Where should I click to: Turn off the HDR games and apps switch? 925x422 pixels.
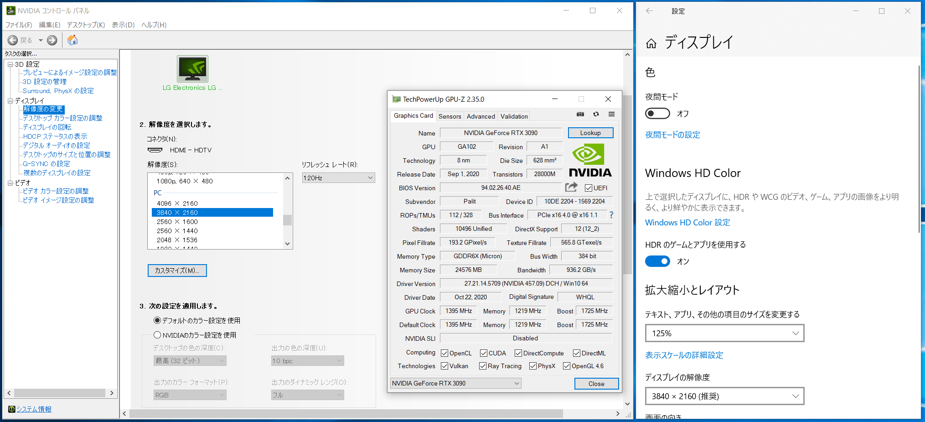point(657,261)
